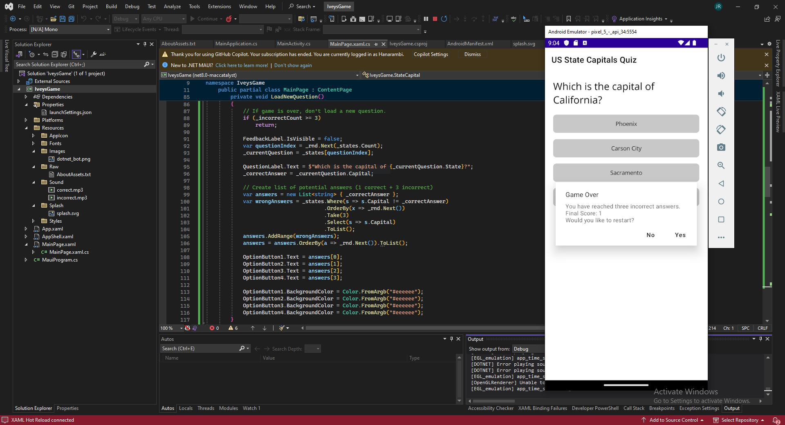Click the Restart debugging icon

444,19
